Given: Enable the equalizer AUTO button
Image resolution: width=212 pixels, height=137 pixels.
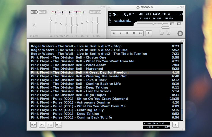Looking at the screenshot, I should tap(43, 12).
